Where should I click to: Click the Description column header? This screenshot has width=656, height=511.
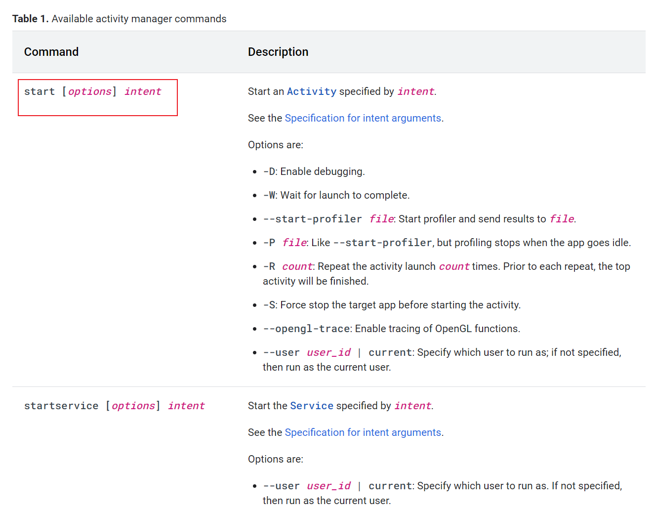click(278, 52)
